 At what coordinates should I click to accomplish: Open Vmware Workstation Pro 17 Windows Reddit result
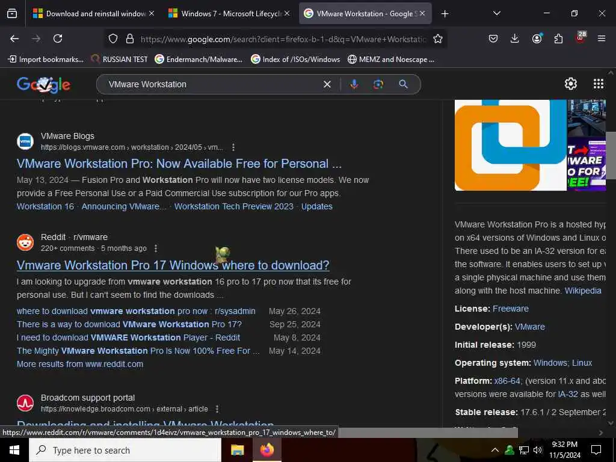coord(173,265)
